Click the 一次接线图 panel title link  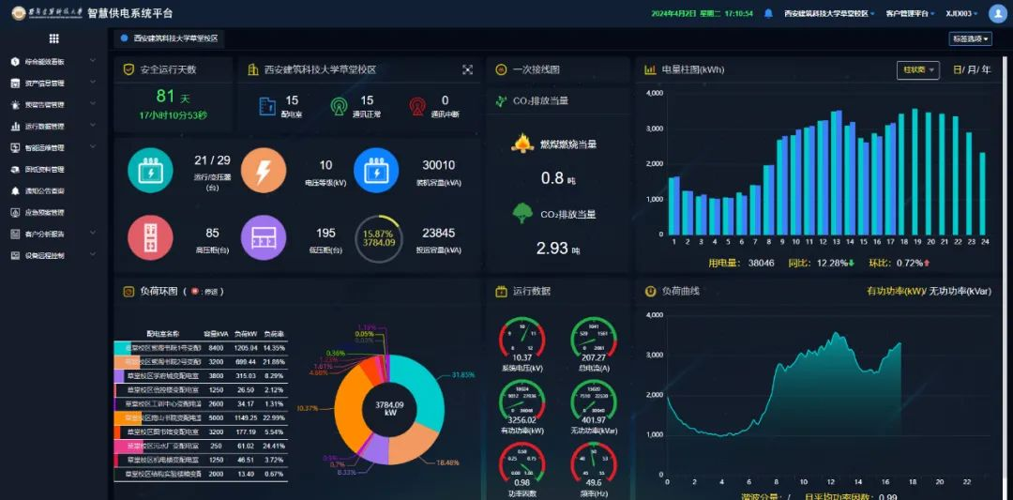click(x=536, y=69)
